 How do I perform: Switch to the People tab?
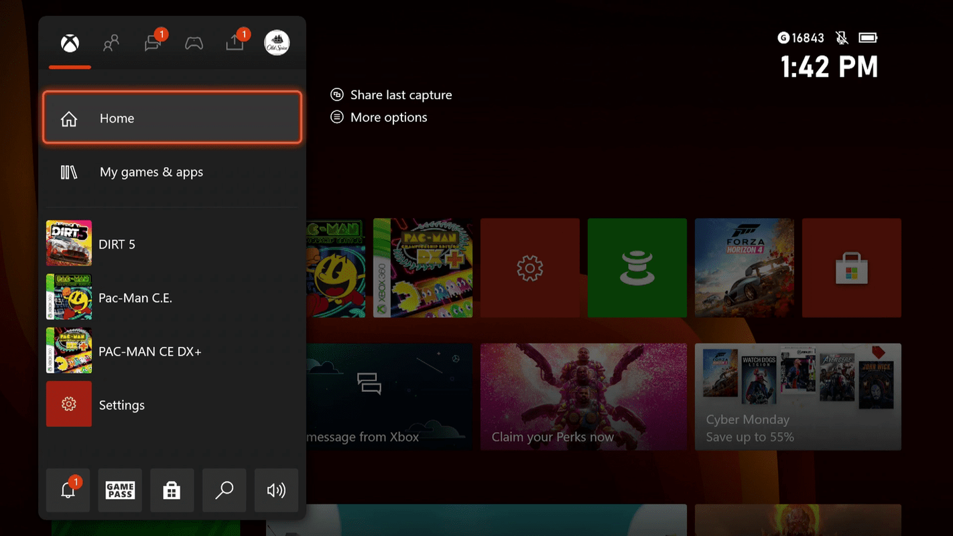coord(111,44)
